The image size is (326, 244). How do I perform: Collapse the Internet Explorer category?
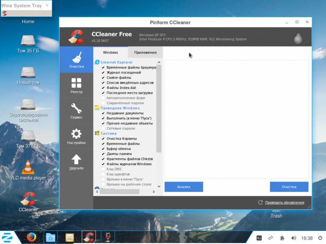click(x=116, y=62)
